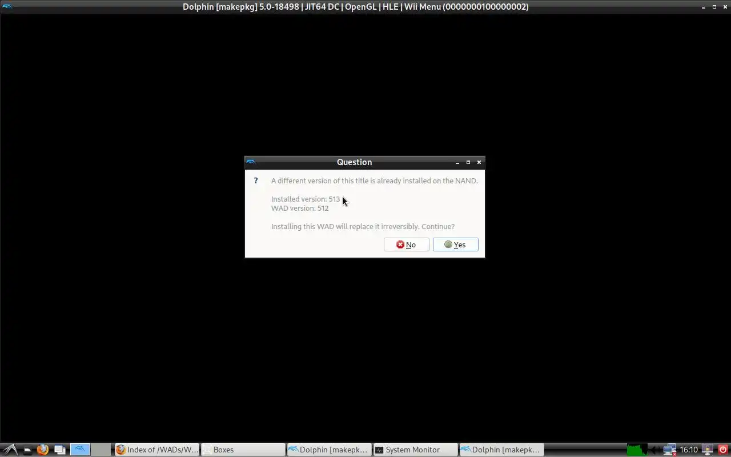The image size is (731, 457).
Task: Confirm WAD install with Yes button
Action: pos(455,244)
